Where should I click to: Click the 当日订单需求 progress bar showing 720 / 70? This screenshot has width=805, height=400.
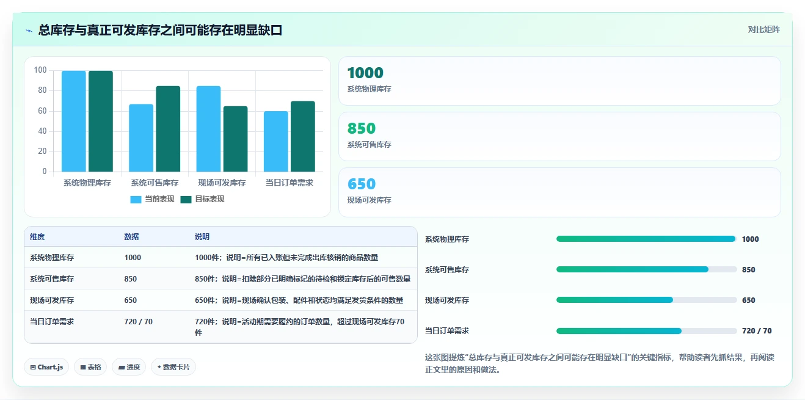pos(647,331)
